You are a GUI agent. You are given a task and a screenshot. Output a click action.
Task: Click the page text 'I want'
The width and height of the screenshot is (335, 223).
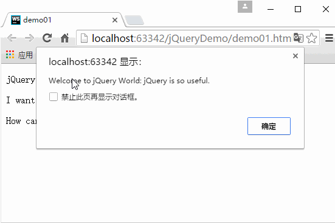(x=21, y=100)
